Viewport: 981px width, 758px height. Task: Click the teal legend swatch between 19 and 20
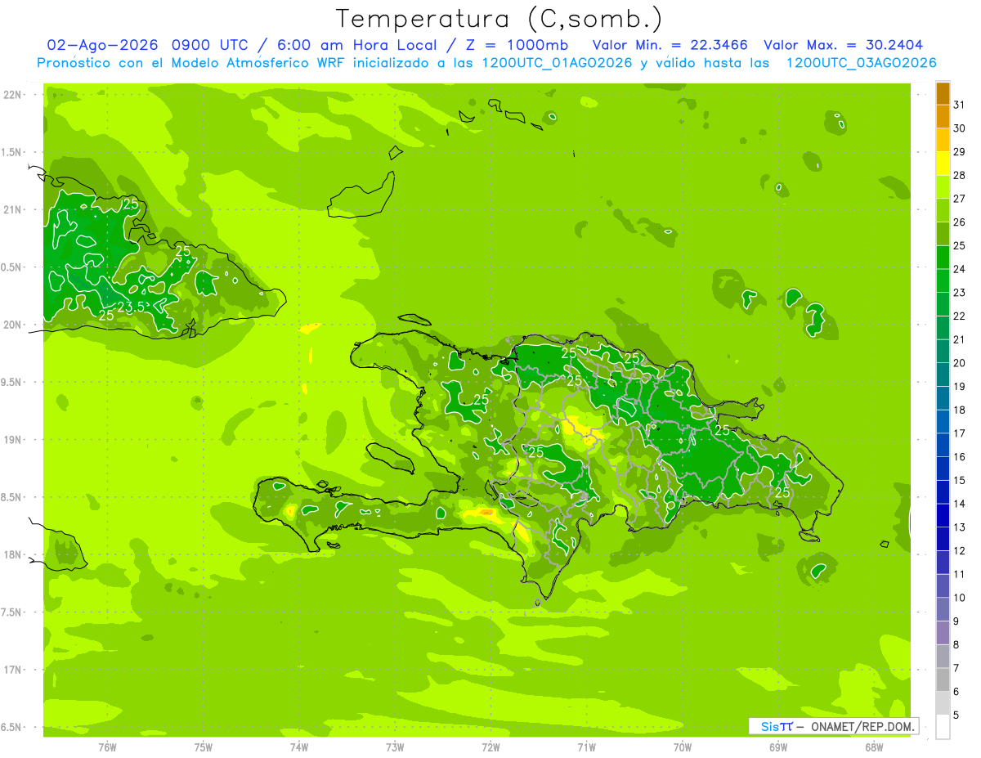(943, 375)
